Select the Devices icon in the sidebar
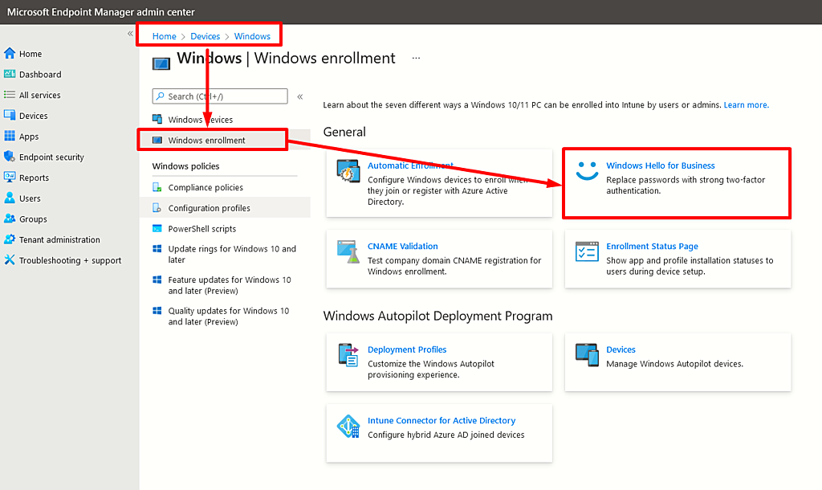This screenshot has width=822, height=490. (x=11, y=115)
